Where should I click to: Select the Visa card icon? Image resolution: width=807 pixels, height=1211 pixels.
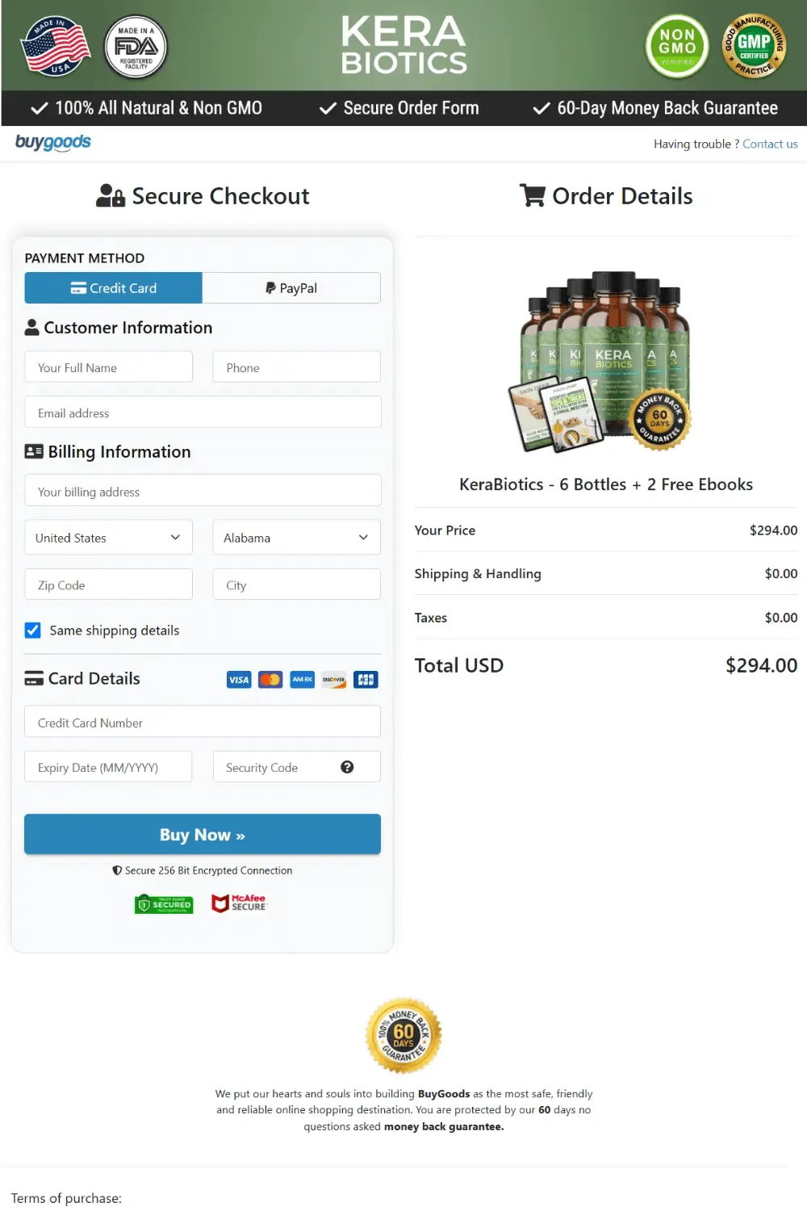click(x=238, y=679)
